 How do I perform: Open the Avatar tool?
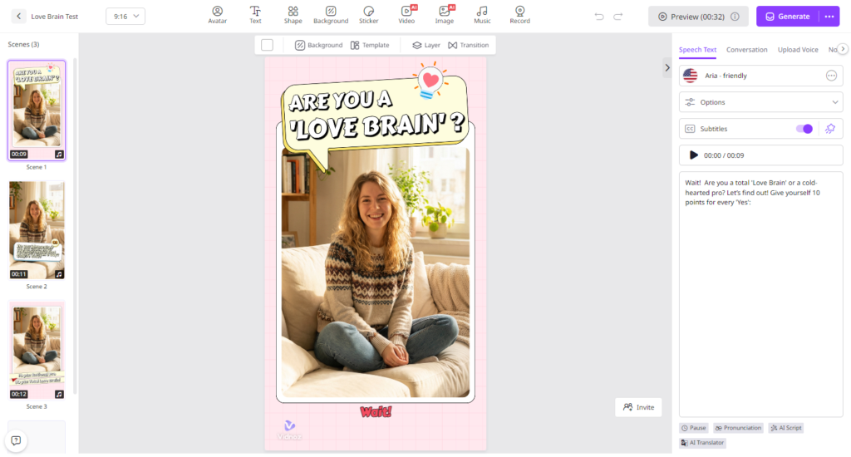217,15
